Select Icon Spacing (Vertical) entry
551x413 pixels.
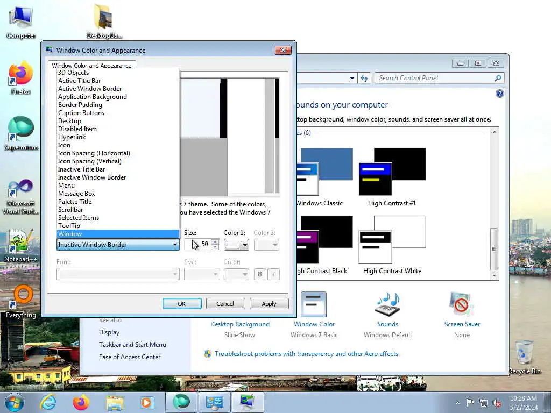coord(118,161)
